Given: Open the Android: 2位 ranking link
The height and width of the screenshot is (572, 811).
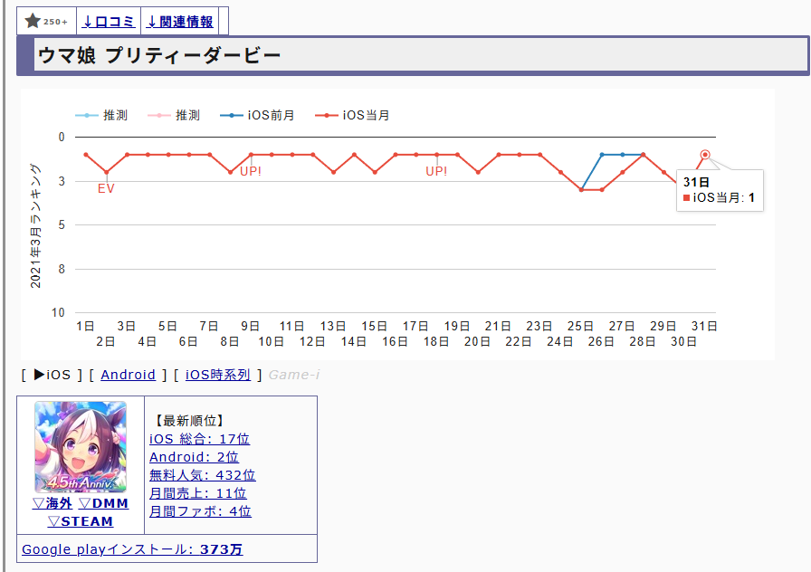Looking at the screenshot, I should pyautogui.click(x=194, y=457).
